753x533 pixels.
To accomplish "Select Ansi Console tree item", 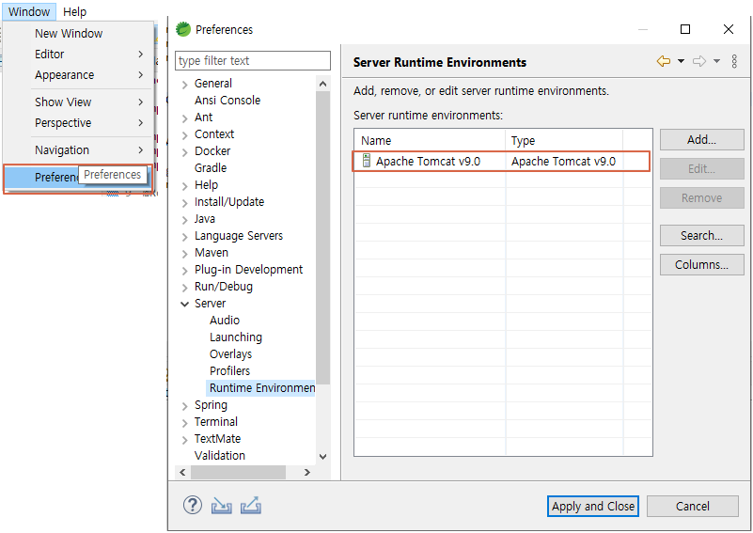I will pyautogui.click(x=227, y=101).
